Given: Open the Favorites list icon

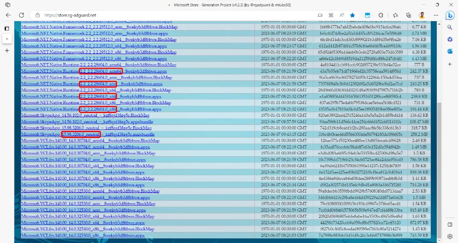Looking at the screenshot, I should click(x=396, y=15).
